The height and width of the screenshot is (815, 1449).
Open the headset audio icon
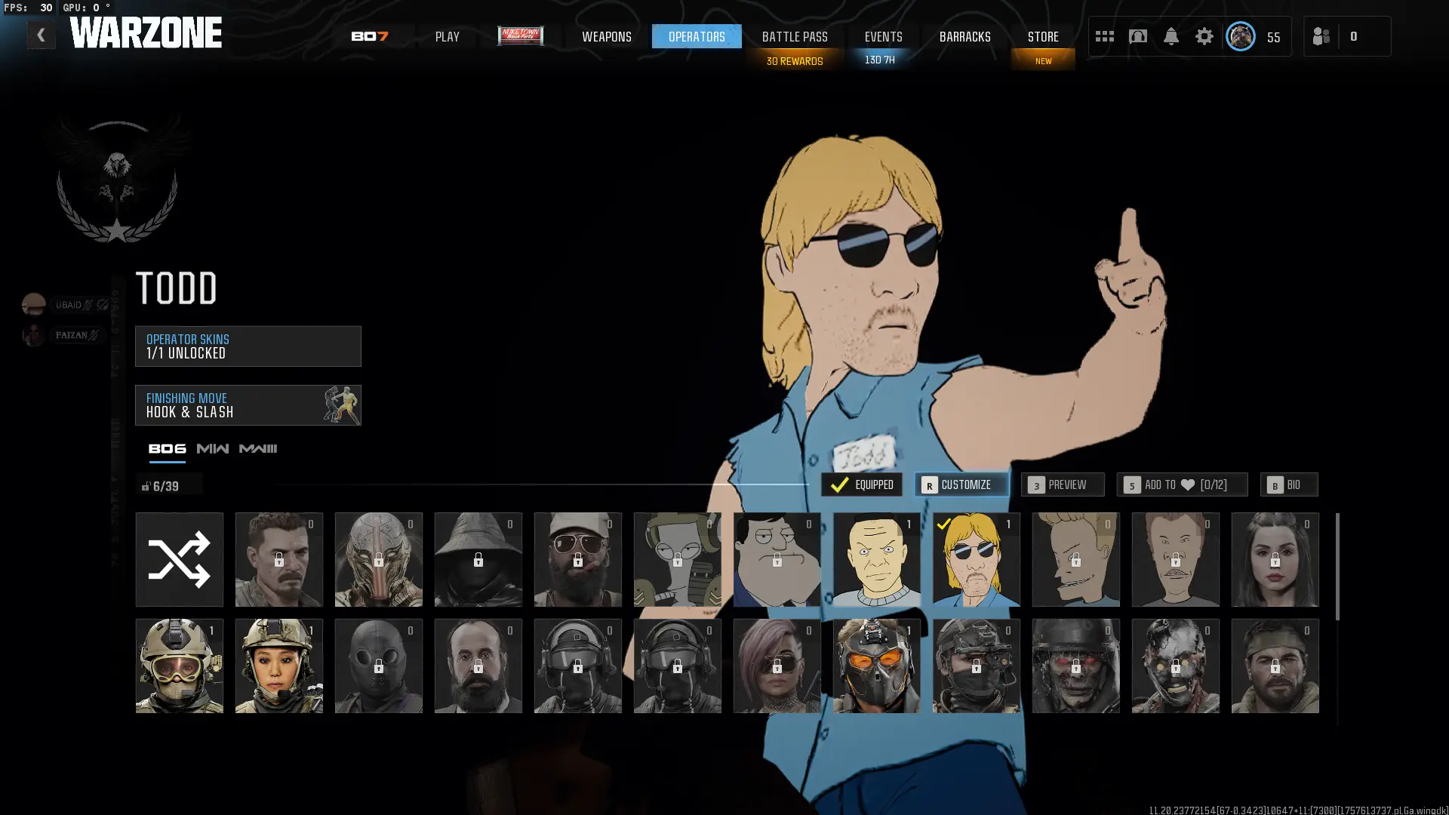click(x=1137, y=36)
